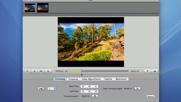This screenshot has height=102, width=181.
Task: Click the untrimmed gray part of the timeline
Action: coord(105,71)
